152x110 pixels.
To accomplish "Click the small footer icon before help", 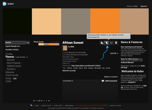I will [31, 105].
